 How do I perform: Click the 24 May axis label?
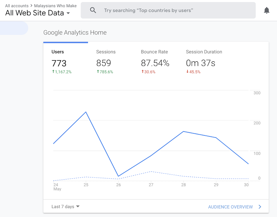pos(57,187)
